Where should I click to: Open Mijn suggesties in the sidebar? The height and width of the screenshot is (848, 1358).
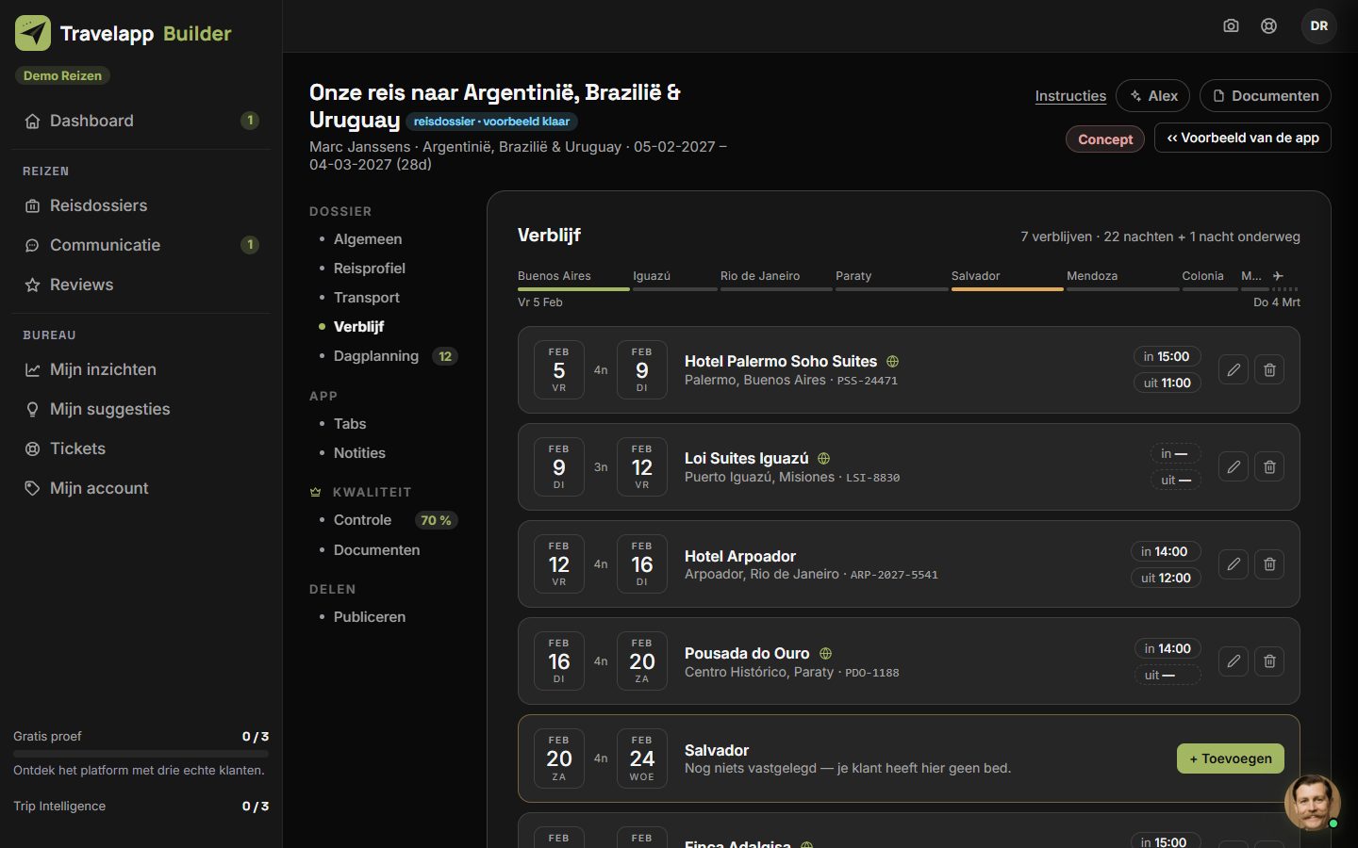[141, 409]
